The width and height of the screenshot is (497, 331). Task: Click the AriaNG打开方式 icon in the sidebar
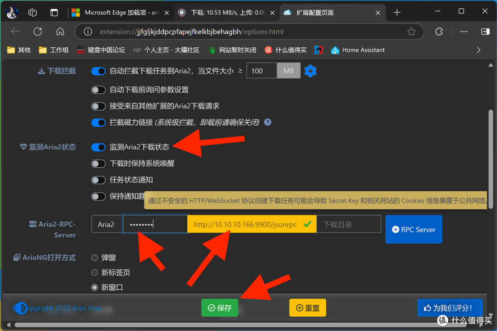click(17, 257)
